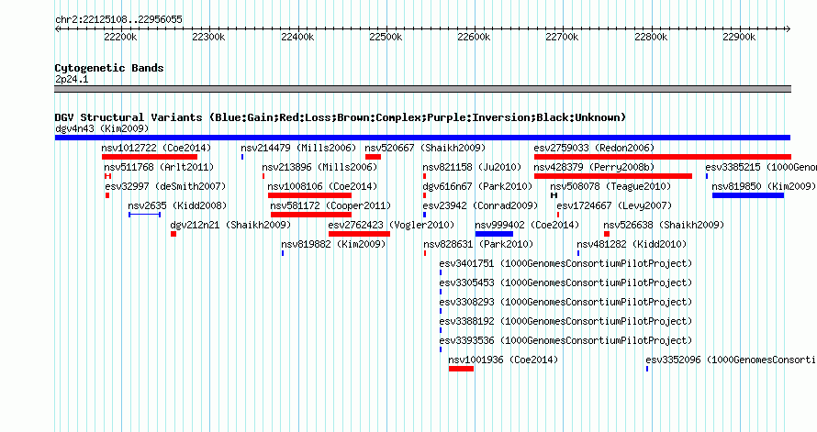Open esv1724667 (Levy2007) label
This screenshot has height=432, width=817.
coord(614,205)
